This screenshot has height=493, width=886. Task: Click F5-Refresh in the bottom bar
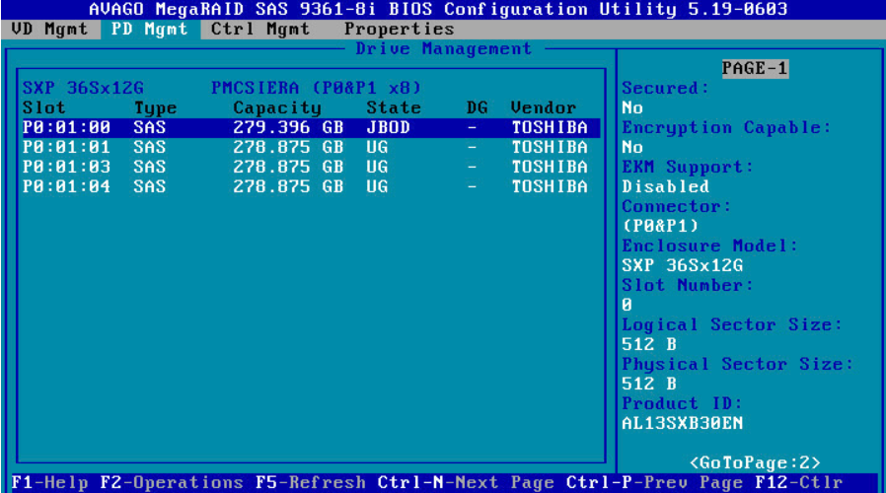pos(310,483)
